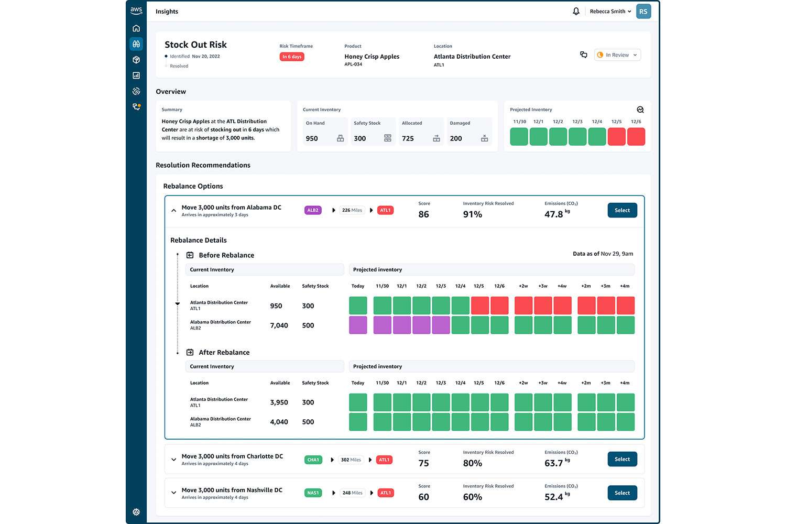Click the purple ALB2 location tag

point(313,210)
